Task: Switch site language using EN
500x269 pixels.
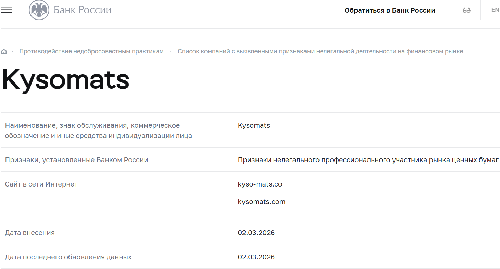Action: click(x=495, y=10)
